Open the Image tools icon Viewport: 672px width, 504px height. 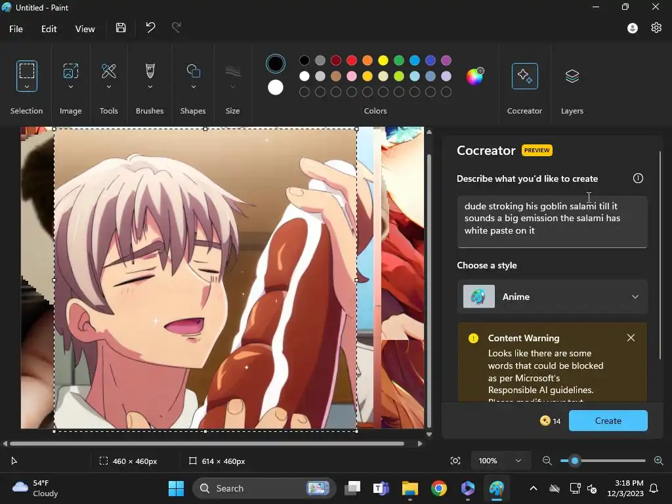pos(71,71)
